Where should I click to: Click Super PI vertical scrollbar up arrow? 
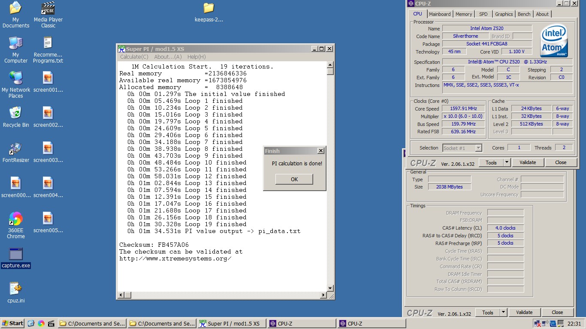330,65
